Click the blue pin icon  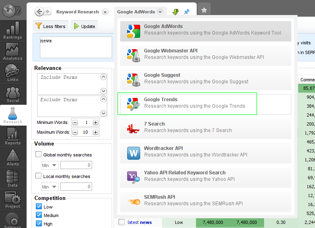[187, 12]
